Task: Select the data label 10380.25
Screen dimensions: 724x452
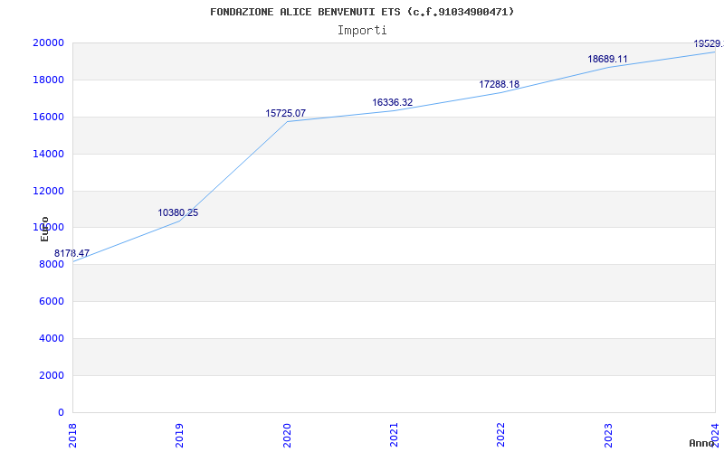Action: click(x=177, y=212)
